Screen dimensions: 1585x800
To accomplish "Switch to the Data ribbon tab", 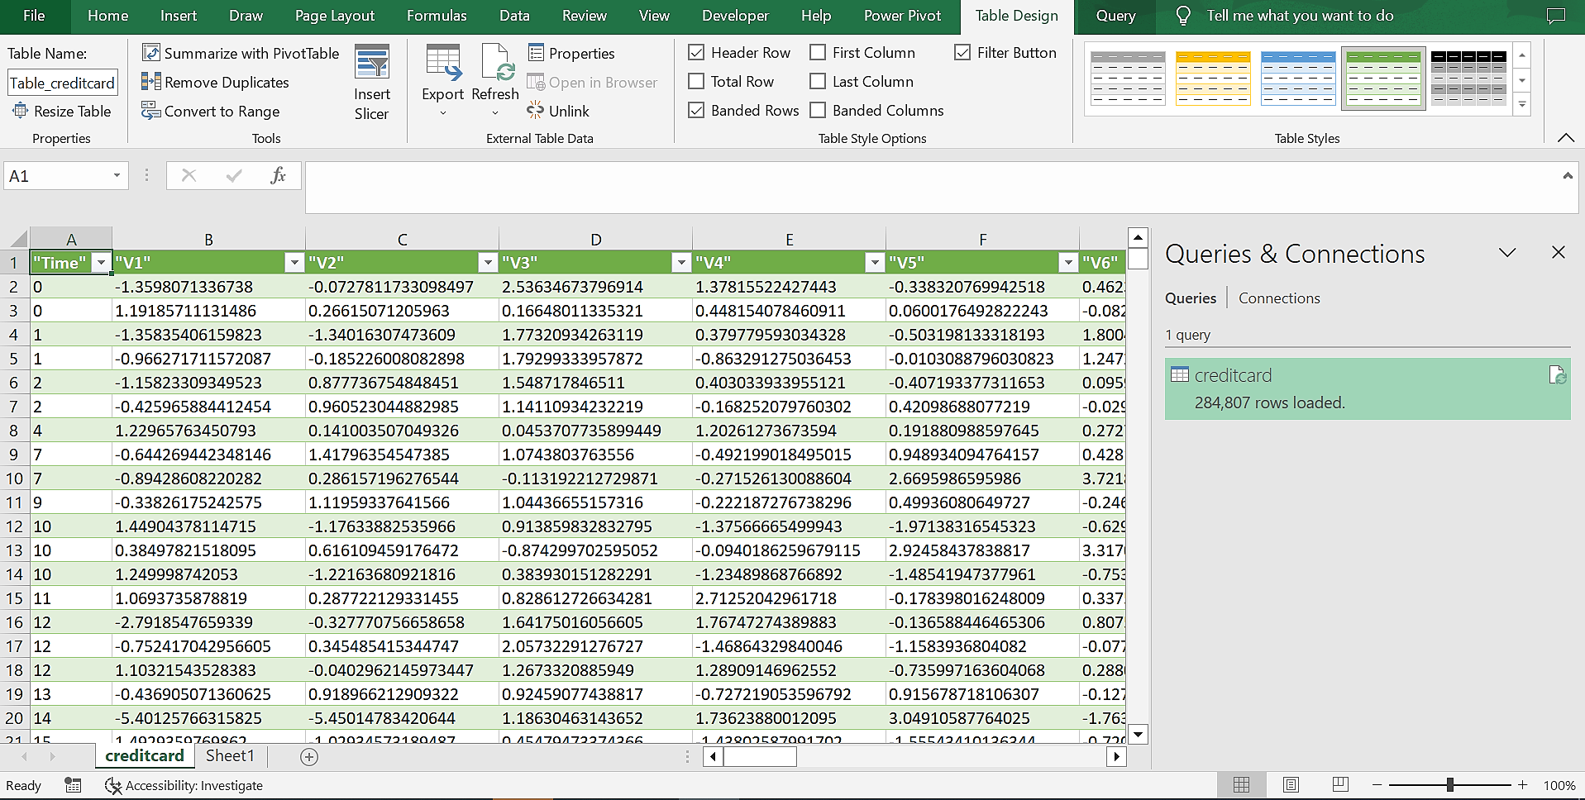I will [514, 16].
